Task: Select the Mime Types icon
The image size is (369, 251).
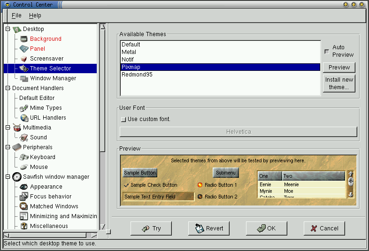Action: pos(24,108)
